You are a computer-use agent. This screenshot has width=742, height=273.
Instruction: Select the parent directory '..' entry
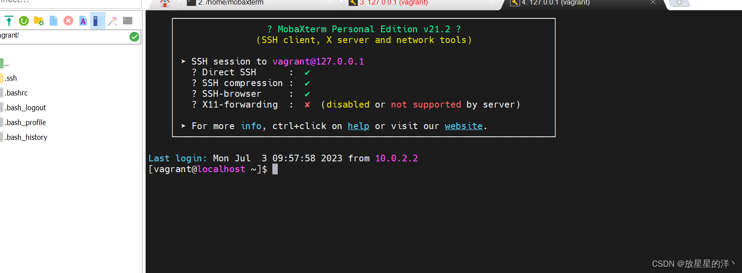click(6, 64)
